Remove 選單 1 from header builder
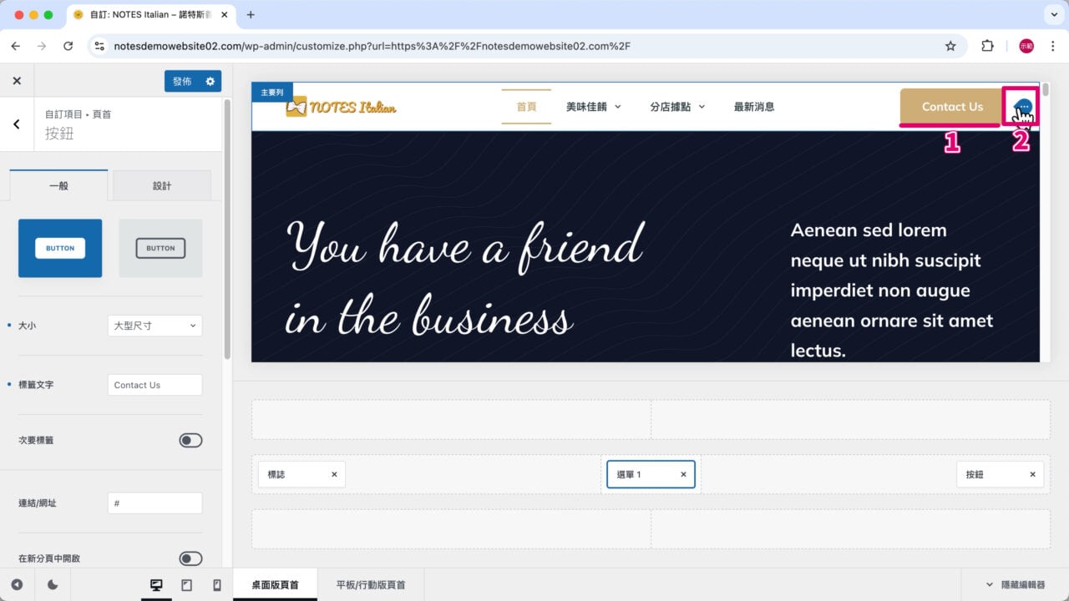The image size is (1069, 601). [682, 474]
